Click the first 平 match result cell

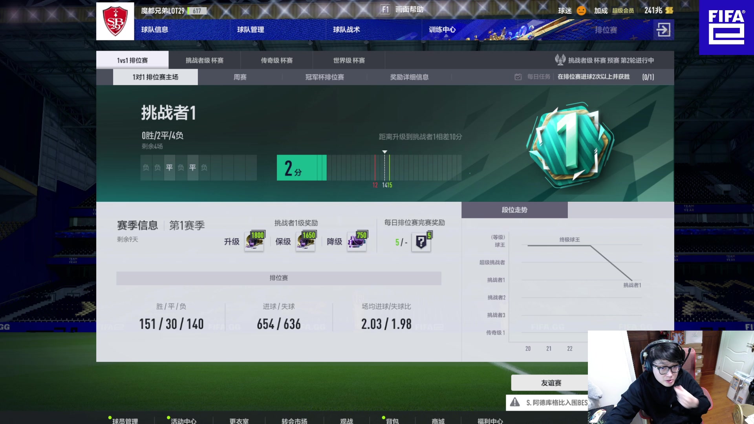169,168
